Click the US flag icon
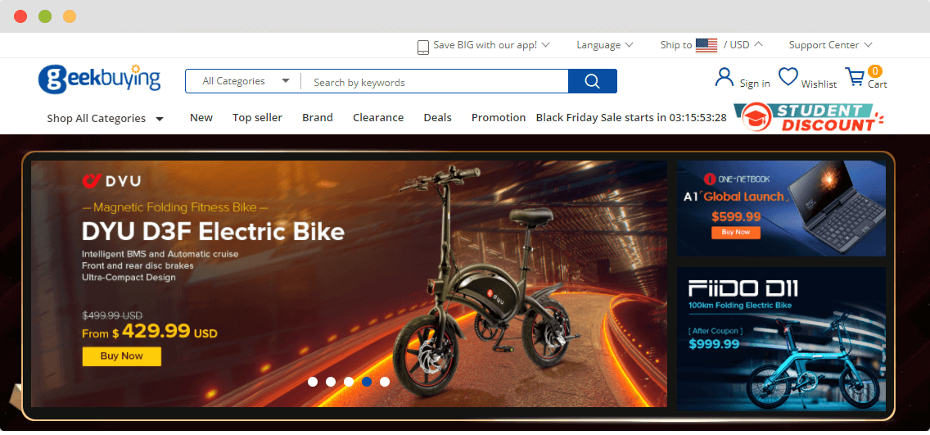Screen dimensions: 930x435 707,45
